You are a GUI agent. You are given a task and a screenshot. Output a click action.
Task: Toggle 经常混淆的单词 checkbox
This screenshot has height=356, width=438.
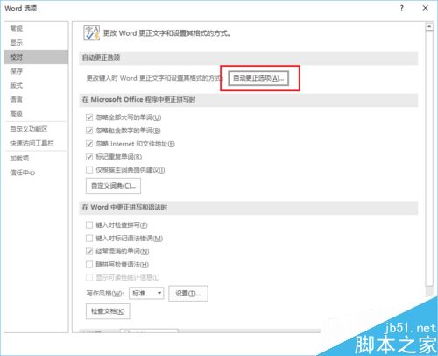pyautogui.click(x=89, y=252)
